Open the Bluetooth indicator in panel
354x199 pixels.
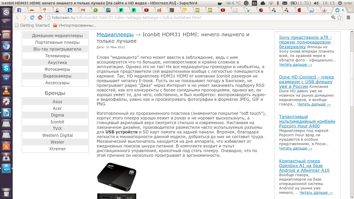278,3
